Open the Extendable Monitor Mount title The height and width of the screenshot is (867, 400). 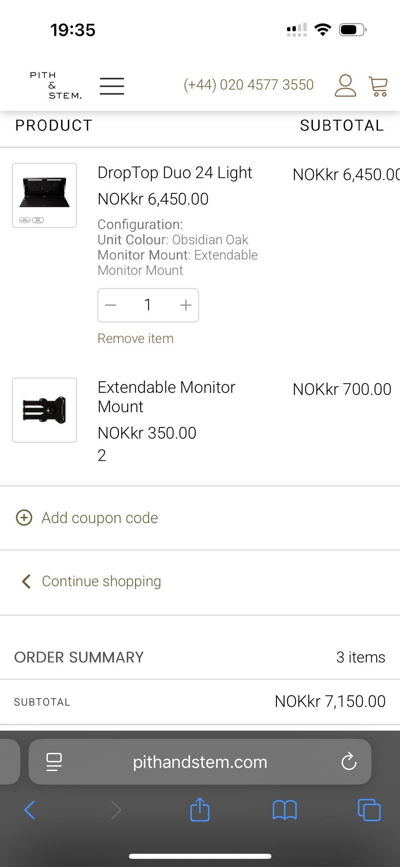coord(166,397)
